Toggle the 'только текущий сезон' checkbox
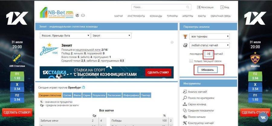Image resolution: width=272 pixels, height=126 pixels. pos(191,61)
